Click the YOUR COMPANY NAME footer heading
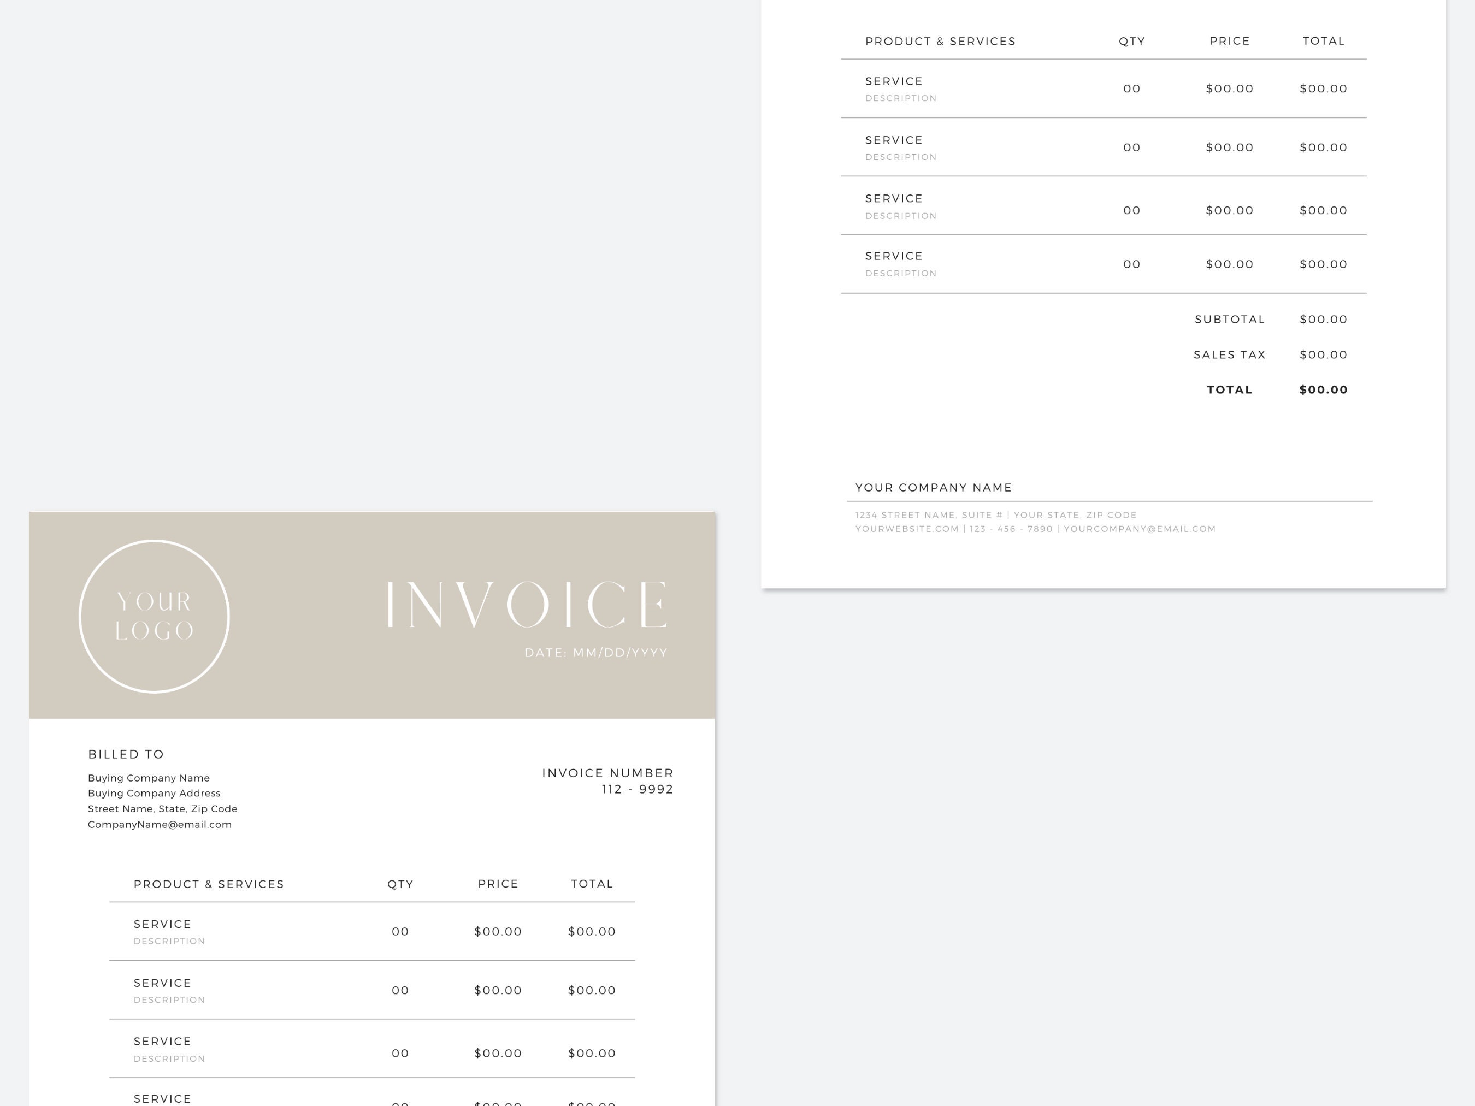 [934, 487]
